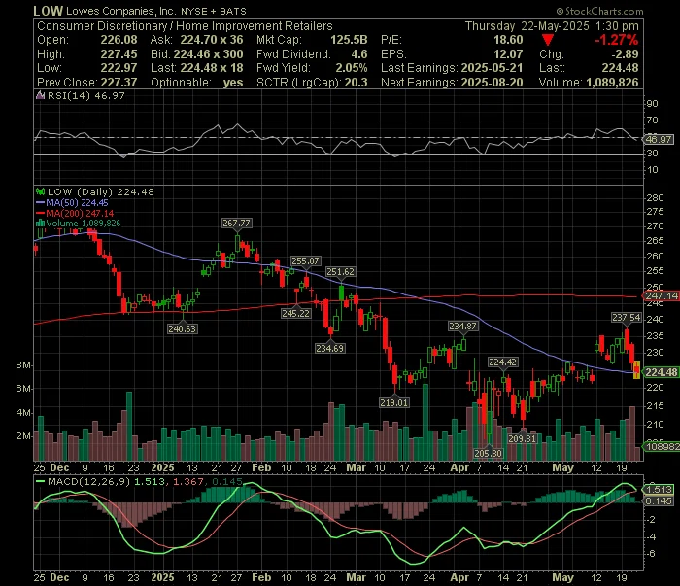Click the 255.07 price label
The width and height of the screenshot is (680, 586).
[305, 261]
